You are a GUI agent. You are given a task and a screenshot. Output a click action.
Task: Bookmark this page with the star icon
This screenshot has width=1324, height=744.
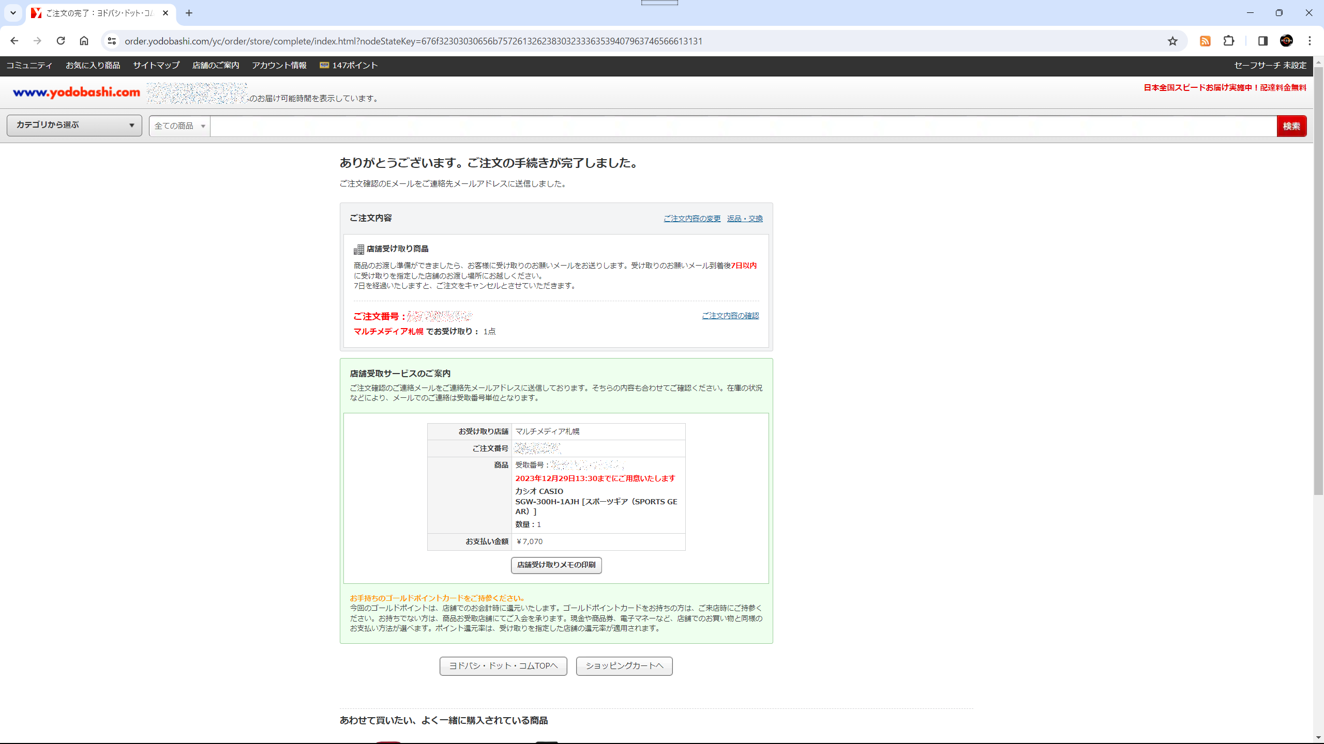1172,41
